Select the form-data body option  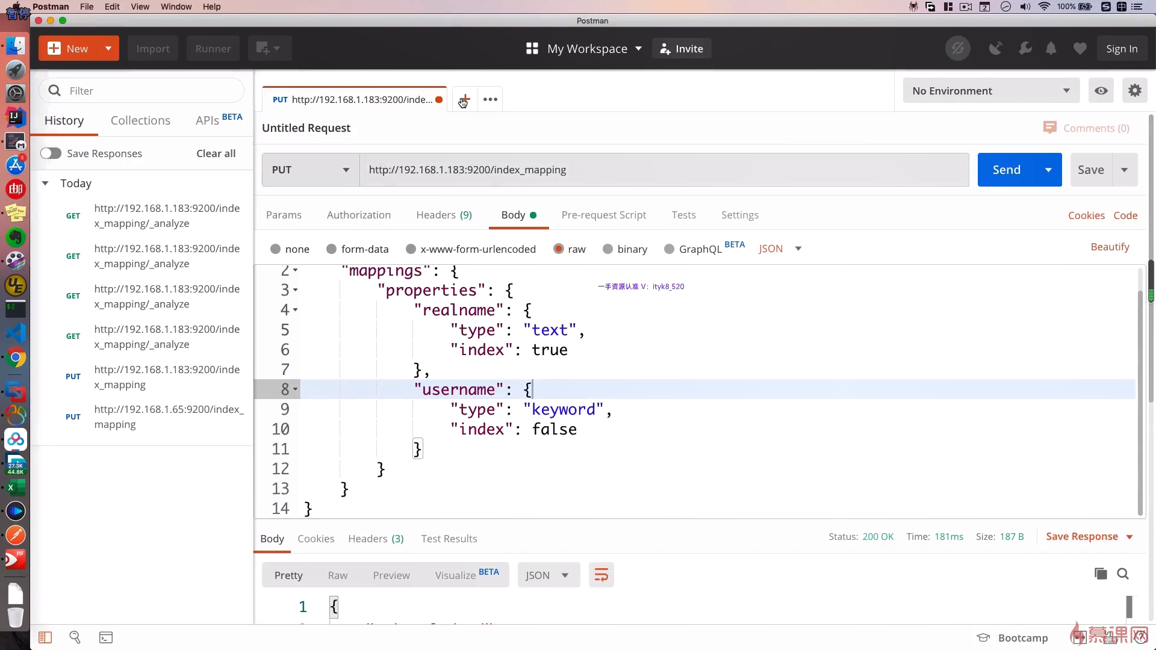tap(331, 249)
